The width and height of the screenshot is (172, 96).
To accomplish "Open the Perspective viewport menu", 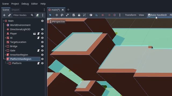I will pos(57,22).
